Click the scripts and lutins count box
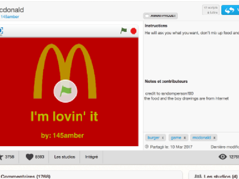 tap(211, 10)
